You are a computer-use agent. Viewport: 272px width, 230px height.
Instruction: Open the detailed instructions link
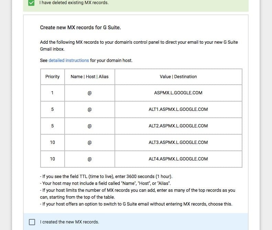coord(69,60)
